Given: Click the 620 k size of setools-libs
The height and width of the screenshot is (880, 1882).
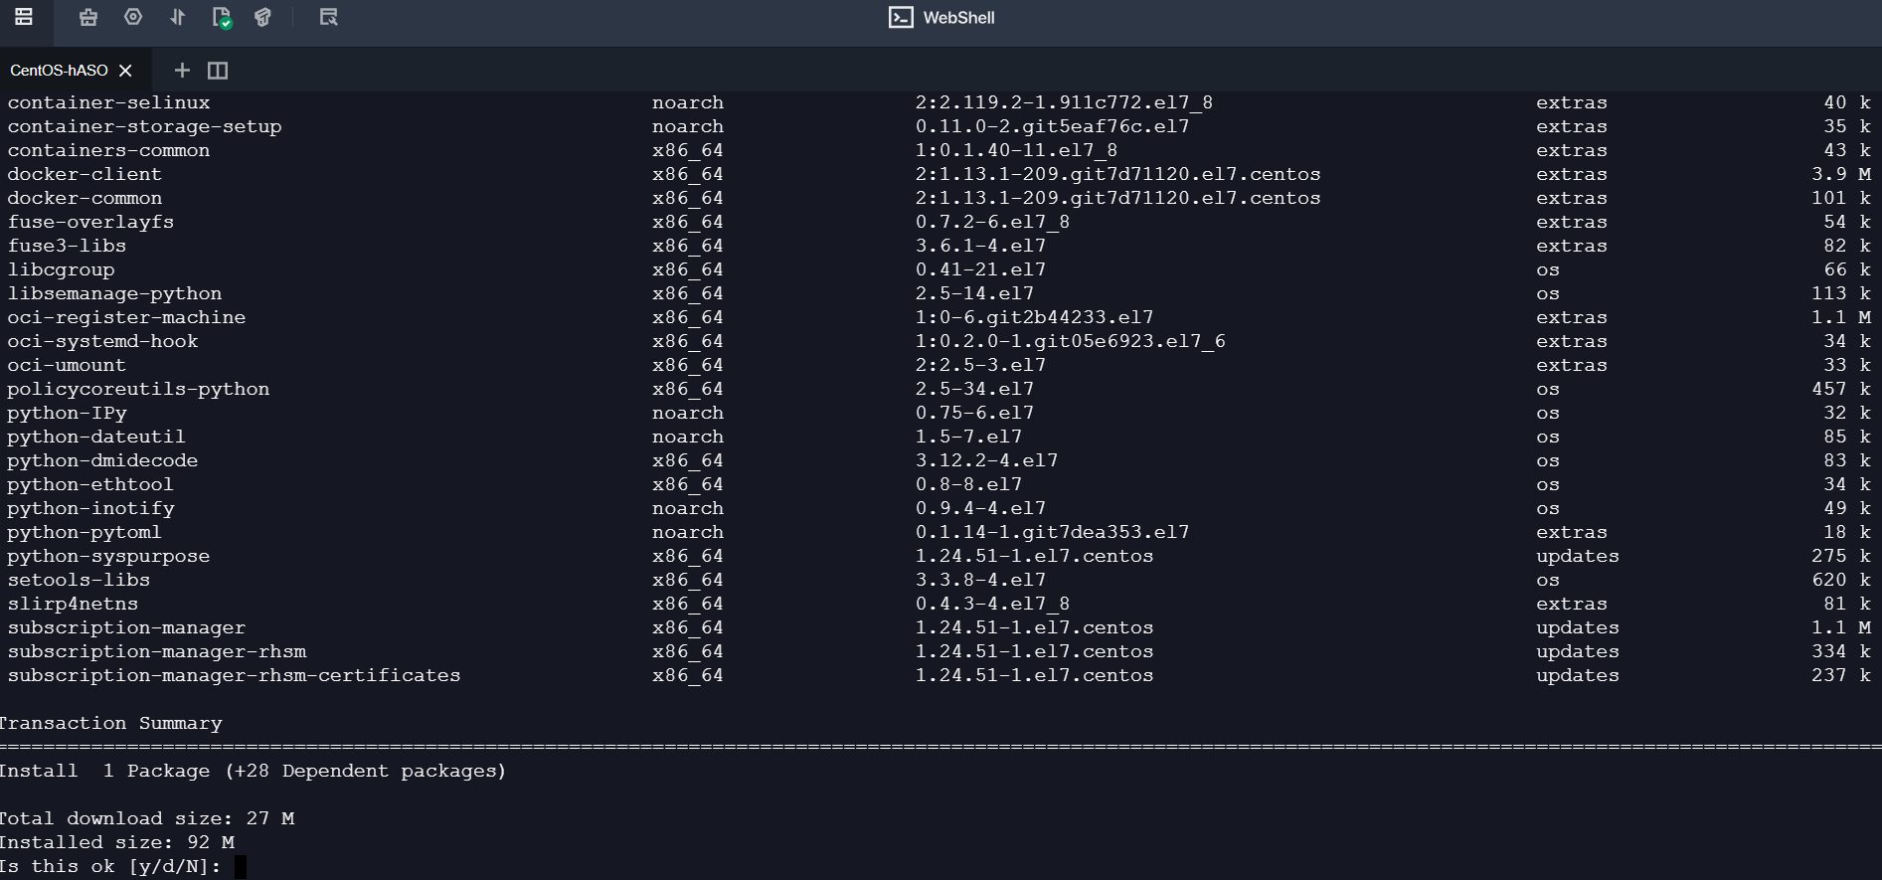Looking at the screenshot, I should [x=1841, y=580].
